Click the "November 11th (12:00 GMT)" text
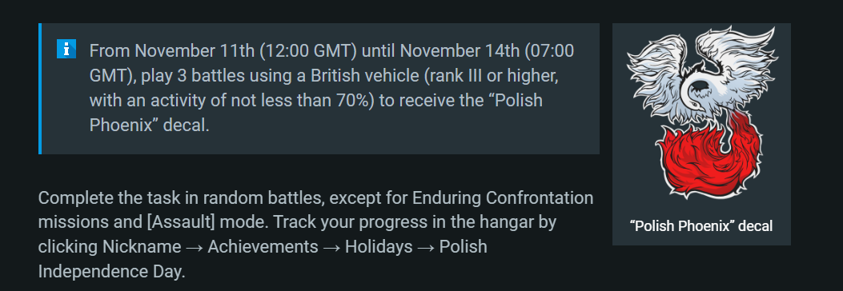The height and width of the screenshot is (291, 843). point(247,51)
